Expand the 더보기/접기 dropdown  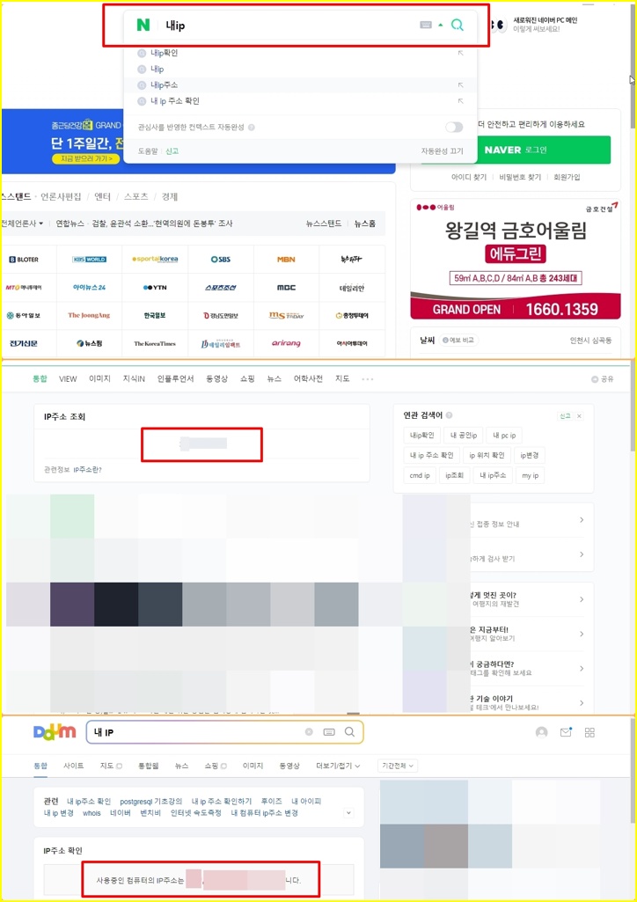click(x=338, y=766)
